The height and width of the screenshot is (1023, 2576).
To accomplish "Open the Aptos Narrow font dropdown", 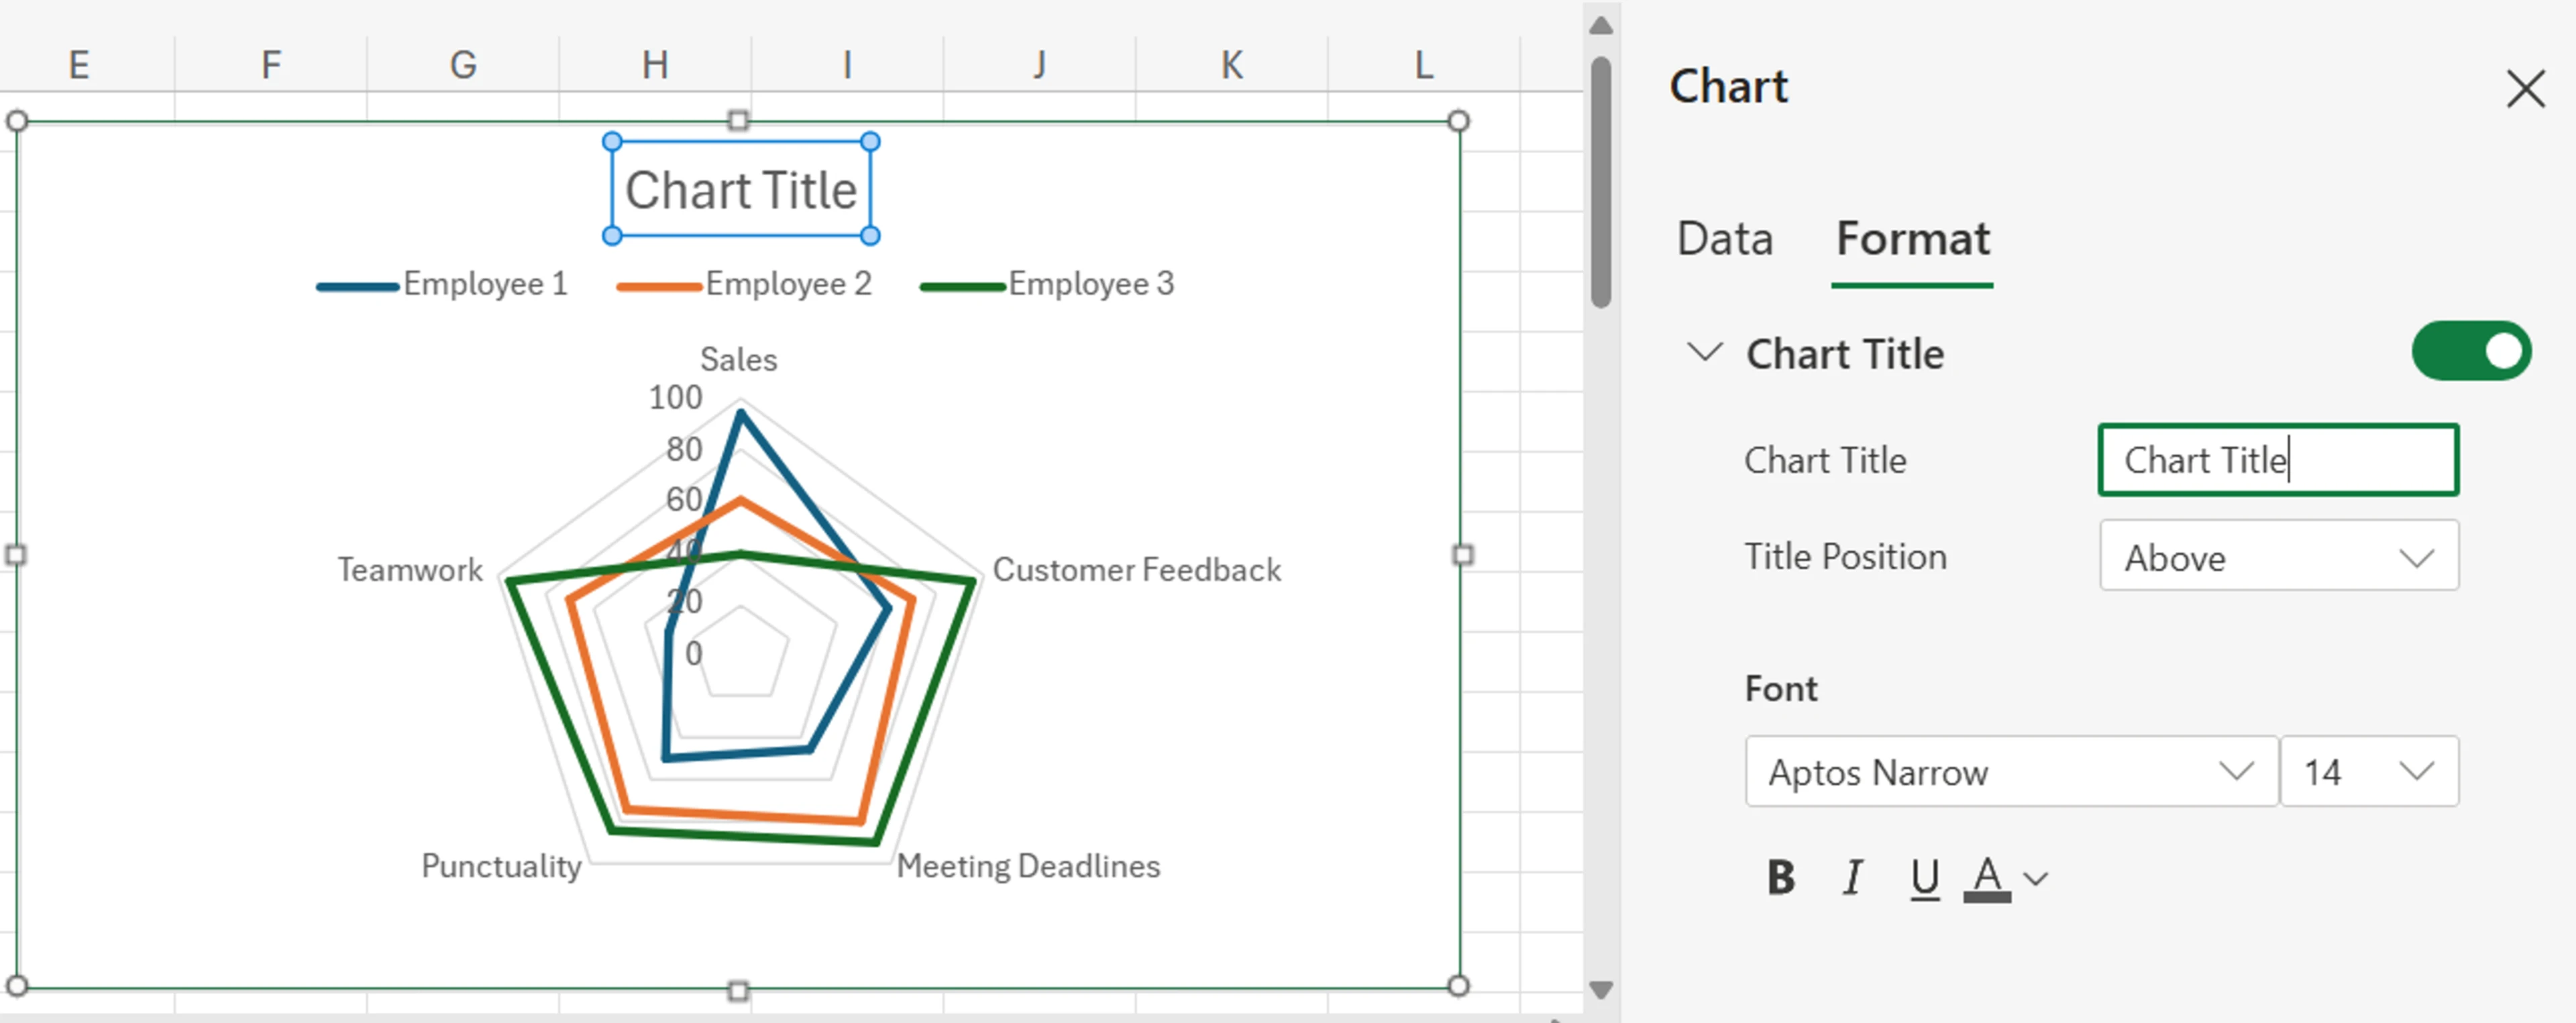I will click(2011, 771).
